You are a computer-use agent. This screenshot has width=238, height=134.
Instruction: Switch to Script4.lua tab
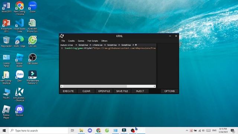click(112, 45)
